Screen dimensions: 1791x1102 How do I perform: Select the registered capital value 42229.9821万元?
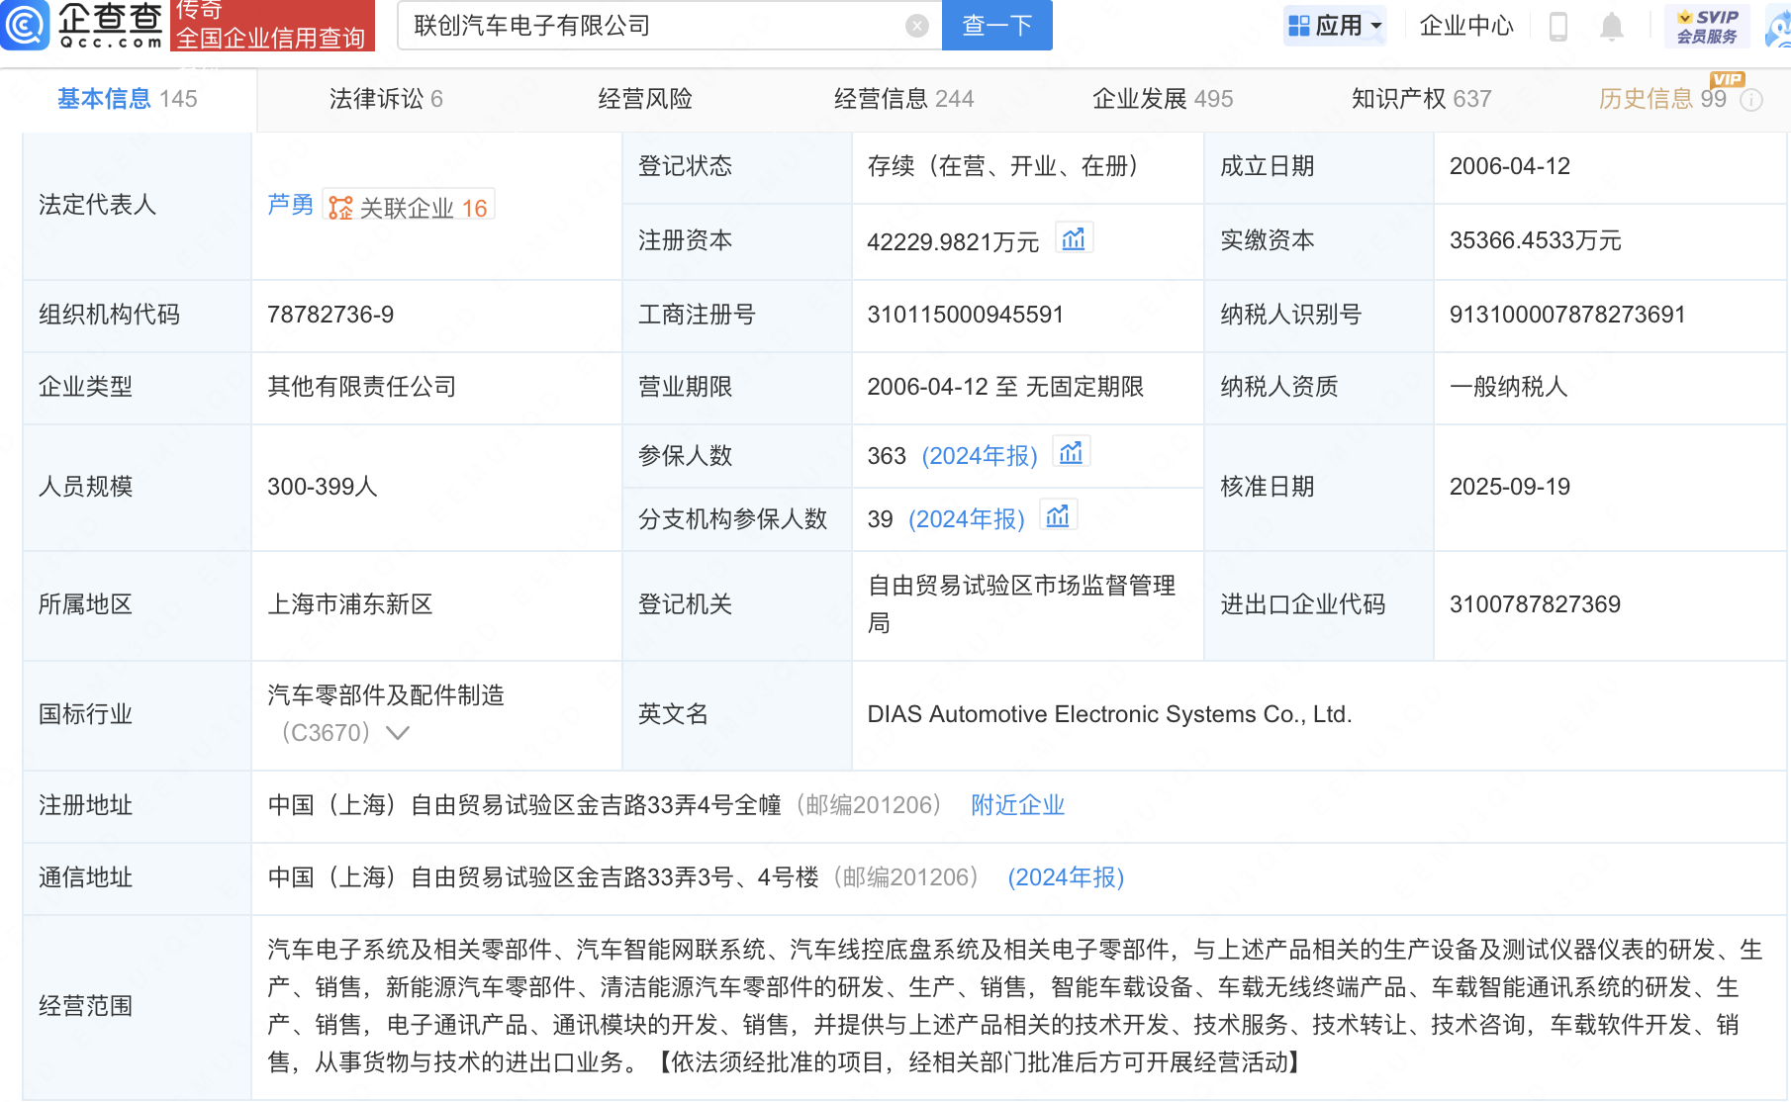953,241
